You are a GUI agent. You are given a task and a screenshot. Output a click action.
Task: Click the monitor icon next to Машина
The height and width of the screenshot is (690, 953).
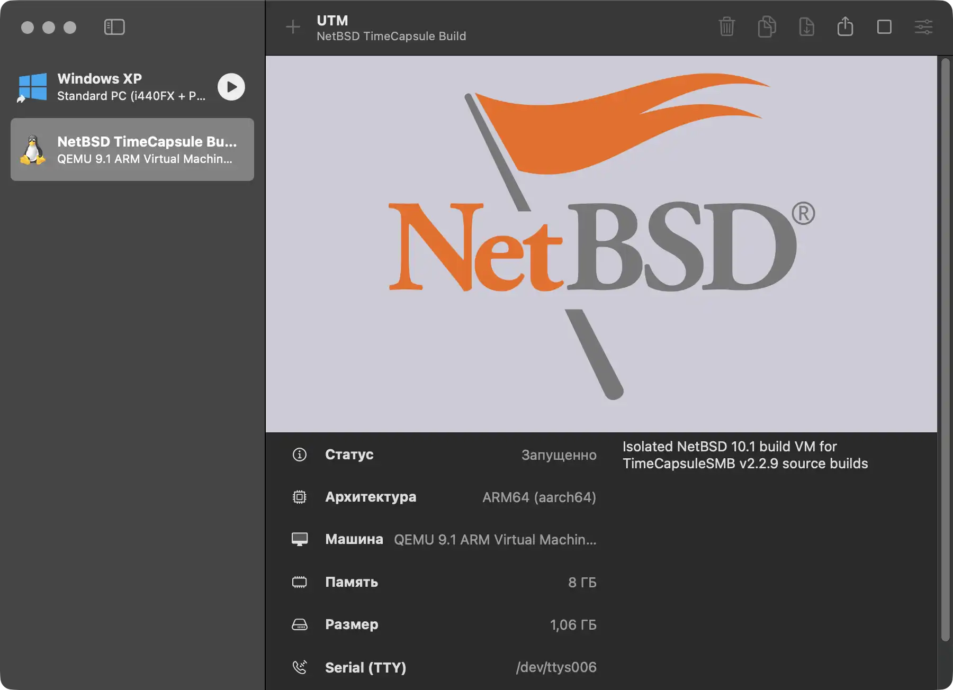300,539
